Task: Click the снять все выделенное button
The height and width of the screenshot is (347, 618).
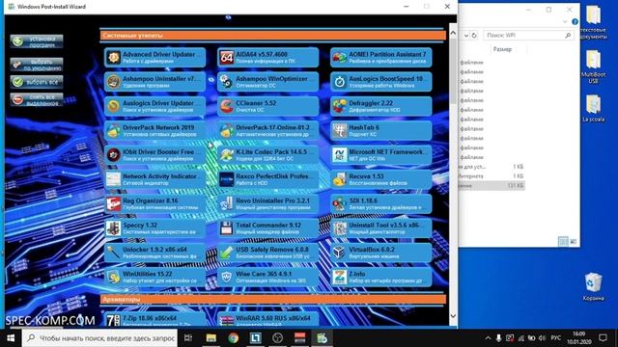Action: click(37, 99)
